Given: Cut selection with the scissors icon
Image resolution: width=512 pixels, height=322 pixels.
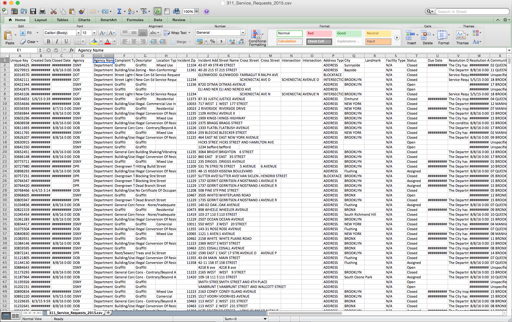Looking at the screenshot, I should [x=54, y=11].
